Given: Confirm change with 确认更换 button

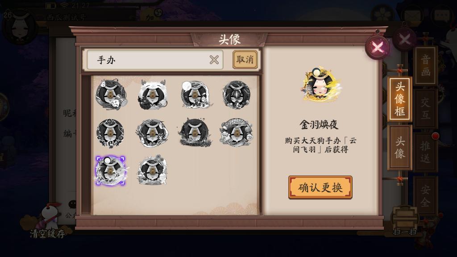Looking at the screenshot, I should coord(320,187).
